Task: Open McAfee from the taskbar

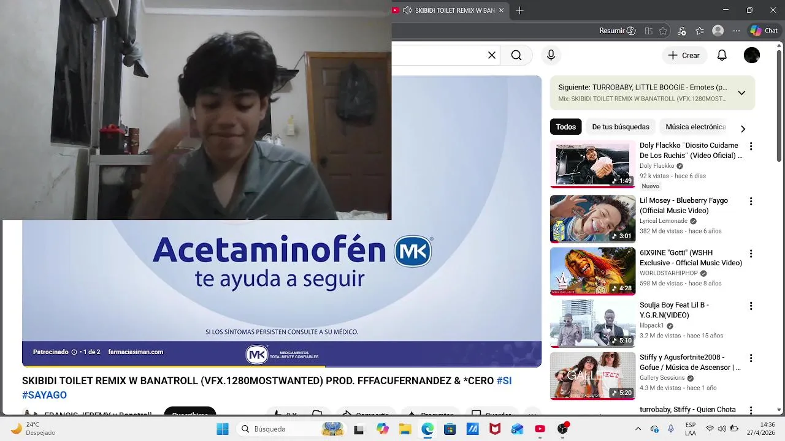Action: pos(494,429)
